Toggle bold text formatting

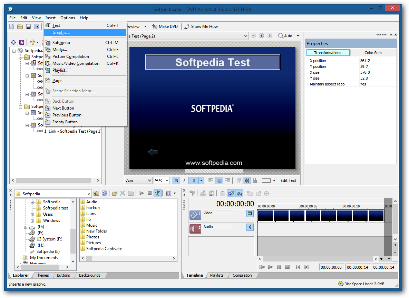176,181
